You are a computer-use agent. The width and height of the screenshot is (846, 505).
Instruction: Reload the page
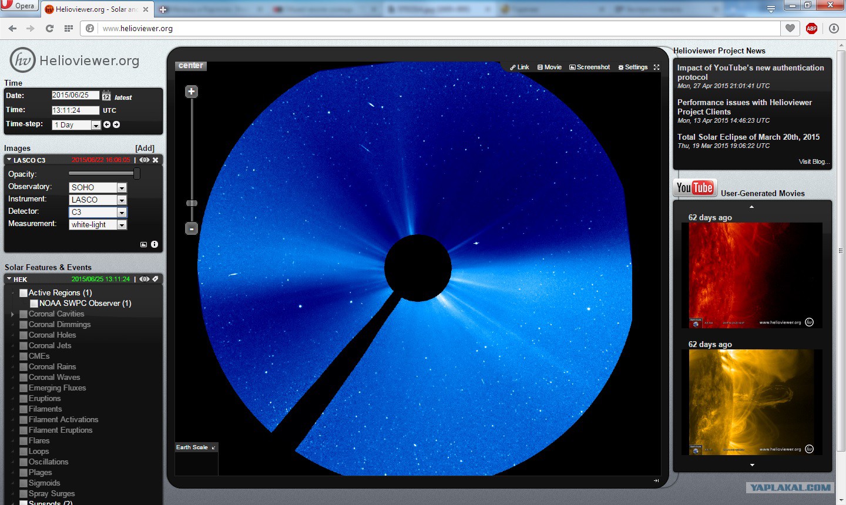pos(49,28)
